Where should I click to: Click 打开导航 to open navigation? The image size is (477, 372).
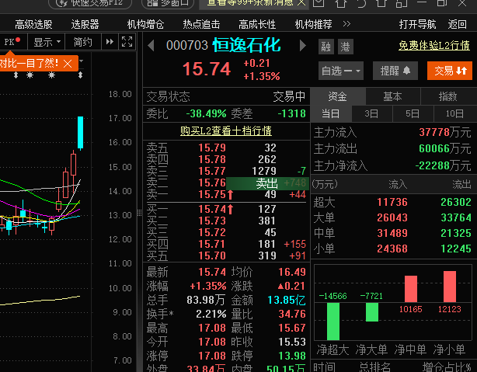tap(417, 24)
